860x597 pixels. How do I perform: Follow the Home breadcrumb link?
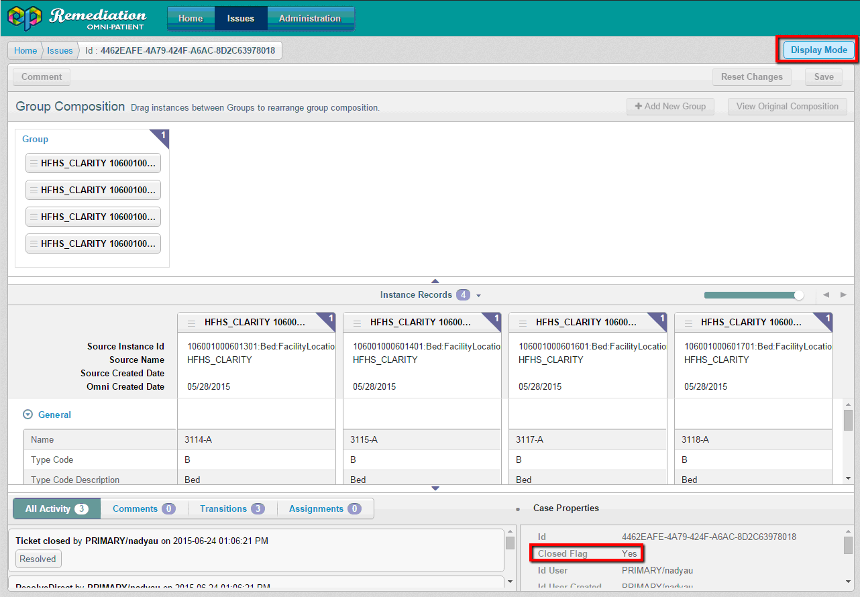click(x=25, y=50)
